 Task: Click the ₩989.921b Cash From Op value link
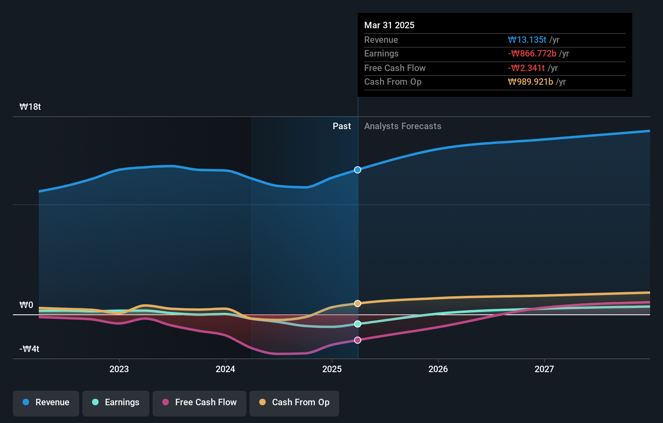[x=531, y=82]
